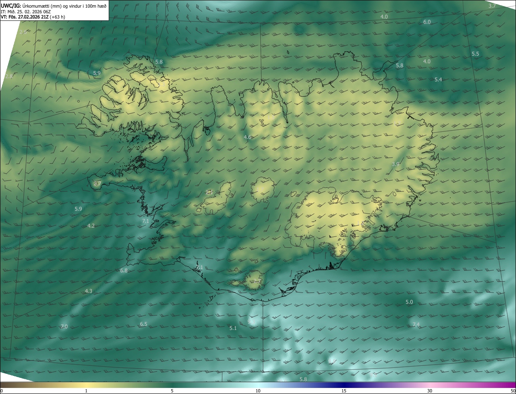The image size is (516, 394).
Task: Click the 7.0 value label on the map
Action: pos(64,326)
